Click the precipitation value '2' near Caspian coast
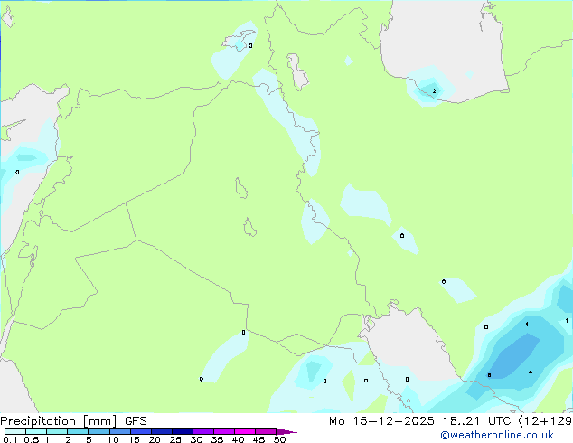The height and width of the screenshot is (443, 573). pyautogui.click(x=434, y=90)
